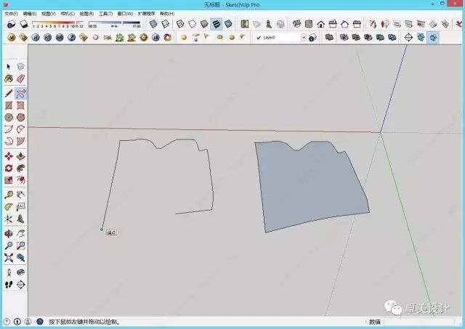Click the Zoom Extents tool

pyautogui.click(x=9, y=258)
